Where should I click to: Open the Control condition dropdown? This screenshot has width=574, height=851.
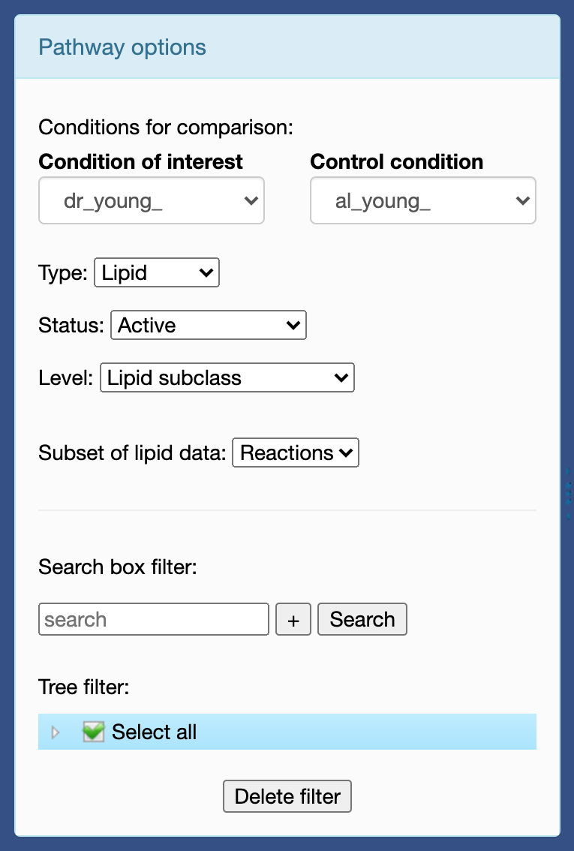[422, 200]
